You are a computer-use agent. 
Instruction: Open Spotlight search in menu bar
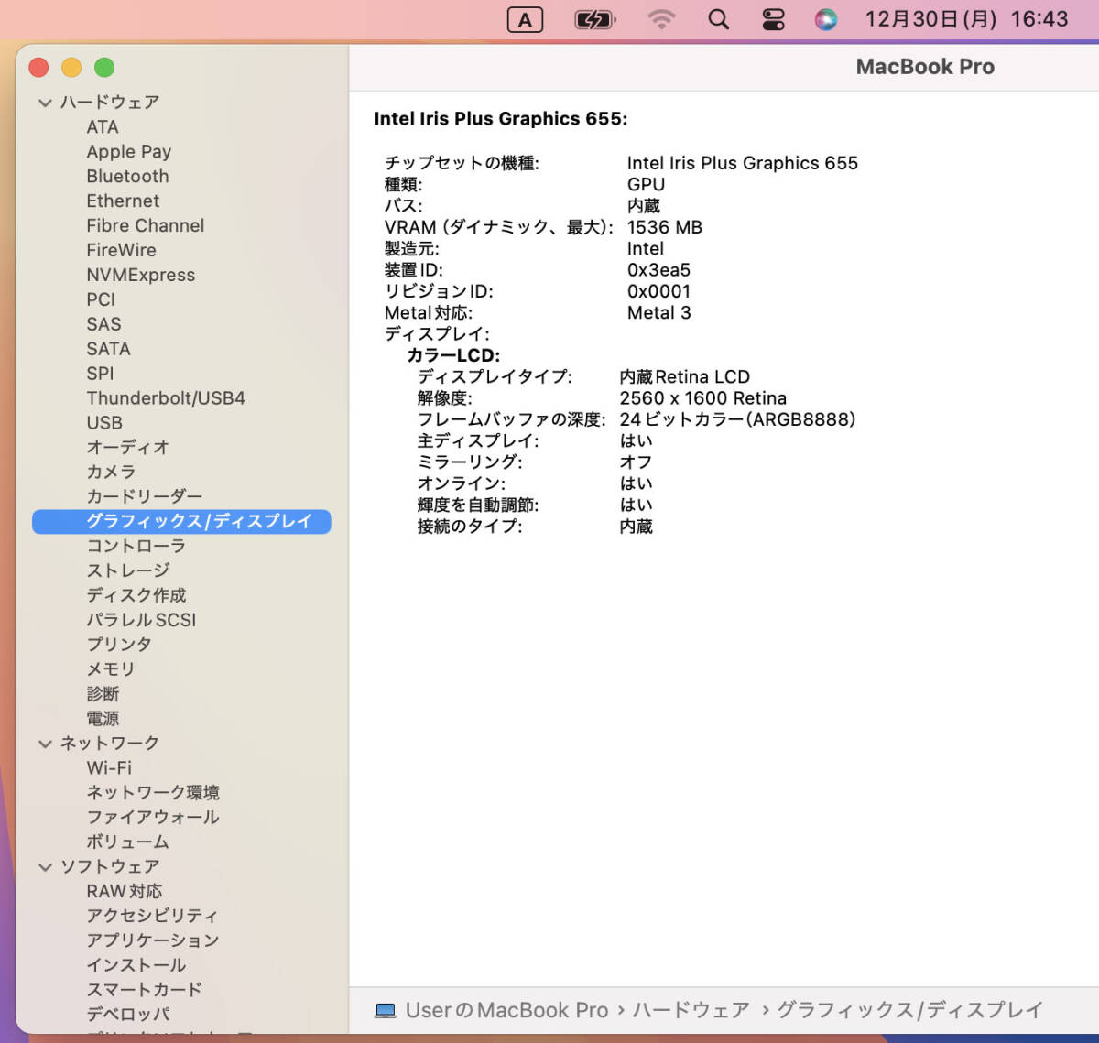(x=719, y=19)
